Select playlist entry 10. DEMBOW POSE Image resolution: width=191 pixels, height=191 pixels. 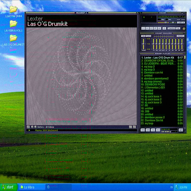(x=162, y=84)
